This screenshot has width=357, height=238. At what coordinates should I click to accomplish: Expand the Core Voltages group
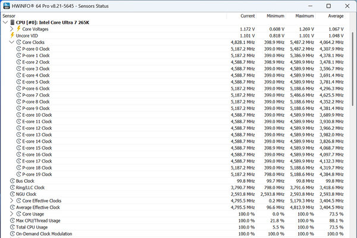click(x=12, y=29)
